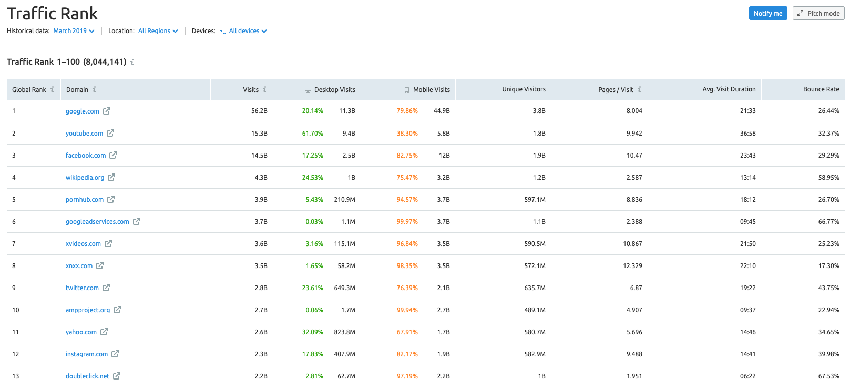
Task: Select the 12.329 pages per visit value
Action: point(632,265)
